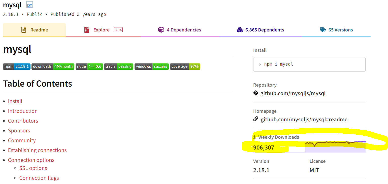Viewport: 388px width, 184px height.
Task: Select the Table of Contents heading
Action: click(x=38, y=83)
